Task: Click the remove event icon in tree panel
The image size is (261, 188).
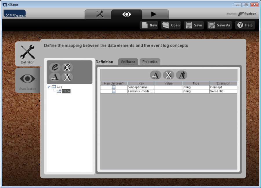Action: click(x=67, y=67)
